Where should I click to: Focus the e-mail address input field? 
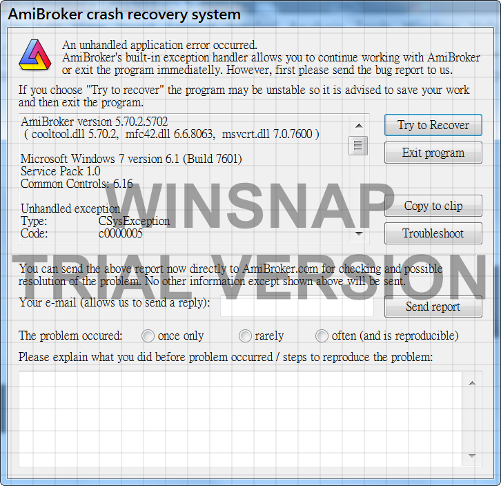pyautogui.click(x=297, y=307)
